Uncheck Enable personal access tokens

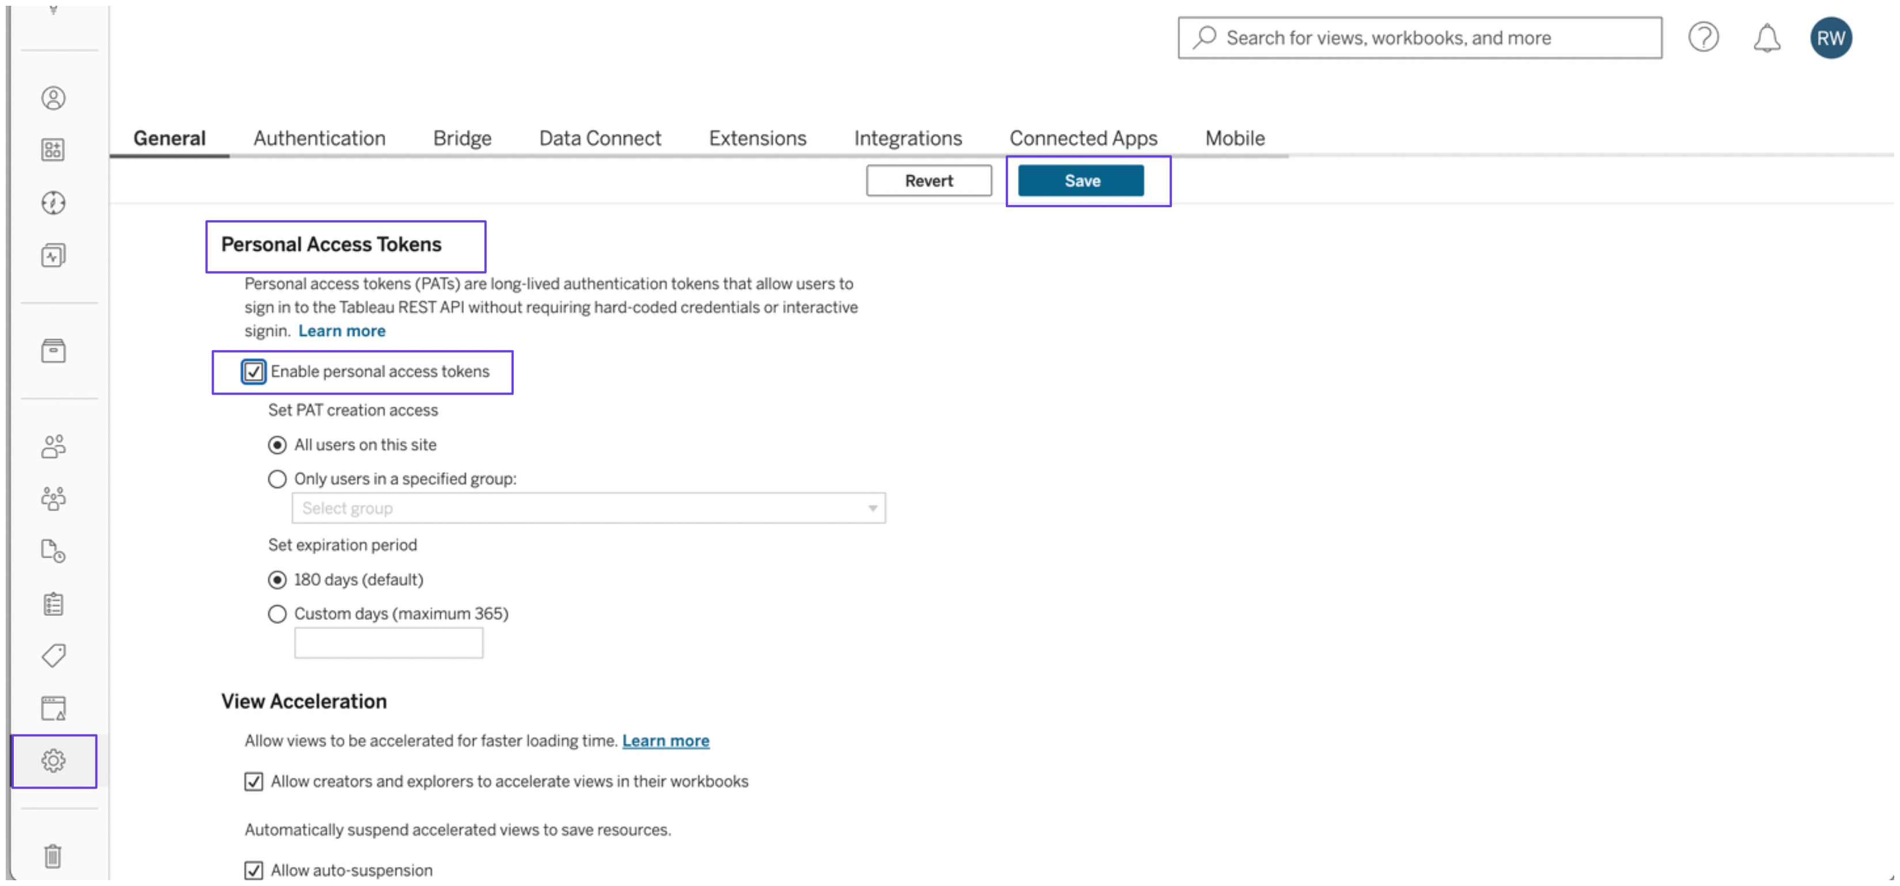(253, 371)
